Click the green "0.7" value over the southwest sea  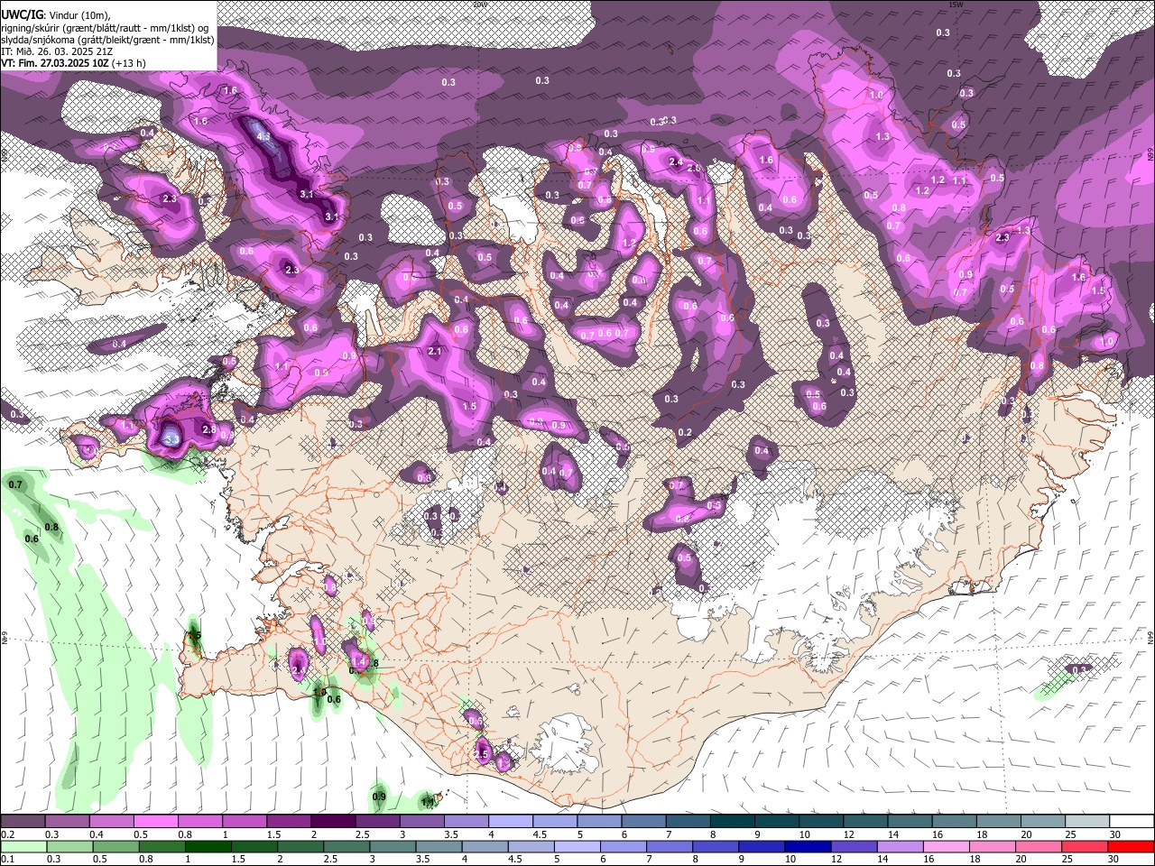pyautogui.click(x=15, y=484)
